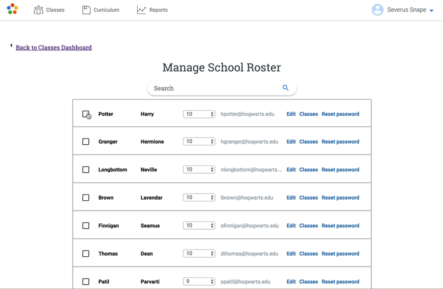Screen dimensions: 443x289
Task: Click the last name Finnigan
Action: click(x=108, y=225)
